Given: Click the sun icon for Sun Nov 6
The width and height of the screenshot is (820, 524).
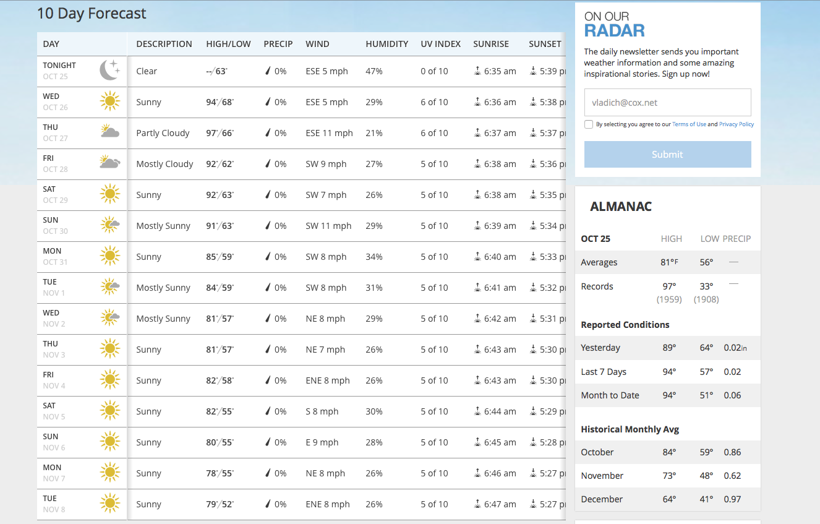Looking at the screenshot, I should pyautogui.click(x=110, y=441).
